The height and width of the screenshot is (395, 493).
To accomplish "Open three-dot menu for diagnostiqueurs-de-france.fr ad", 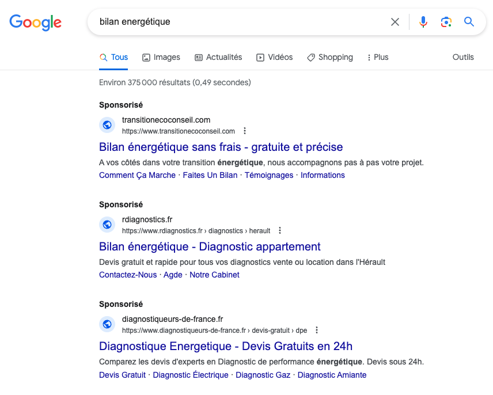I will (x=317, y=330).
